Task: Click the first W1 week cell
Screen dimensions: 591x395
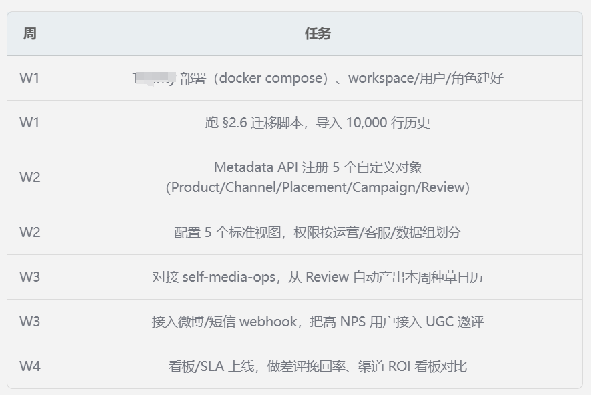Action: coord(30,78)
